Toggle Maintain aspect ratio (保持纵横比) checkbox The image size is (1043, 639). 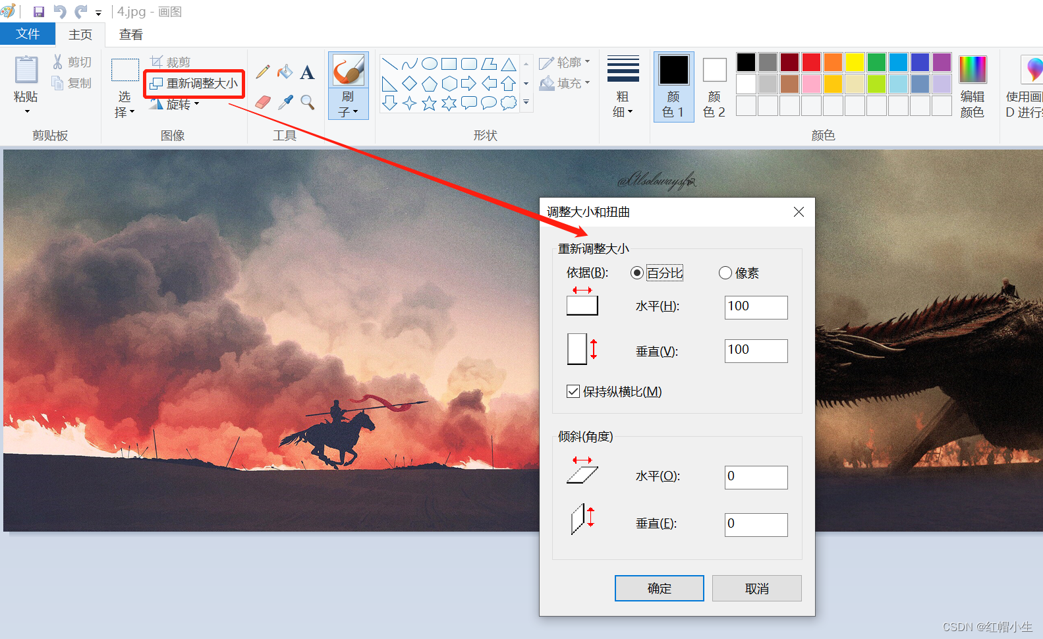pyautogui.click(x=573, y=391)
